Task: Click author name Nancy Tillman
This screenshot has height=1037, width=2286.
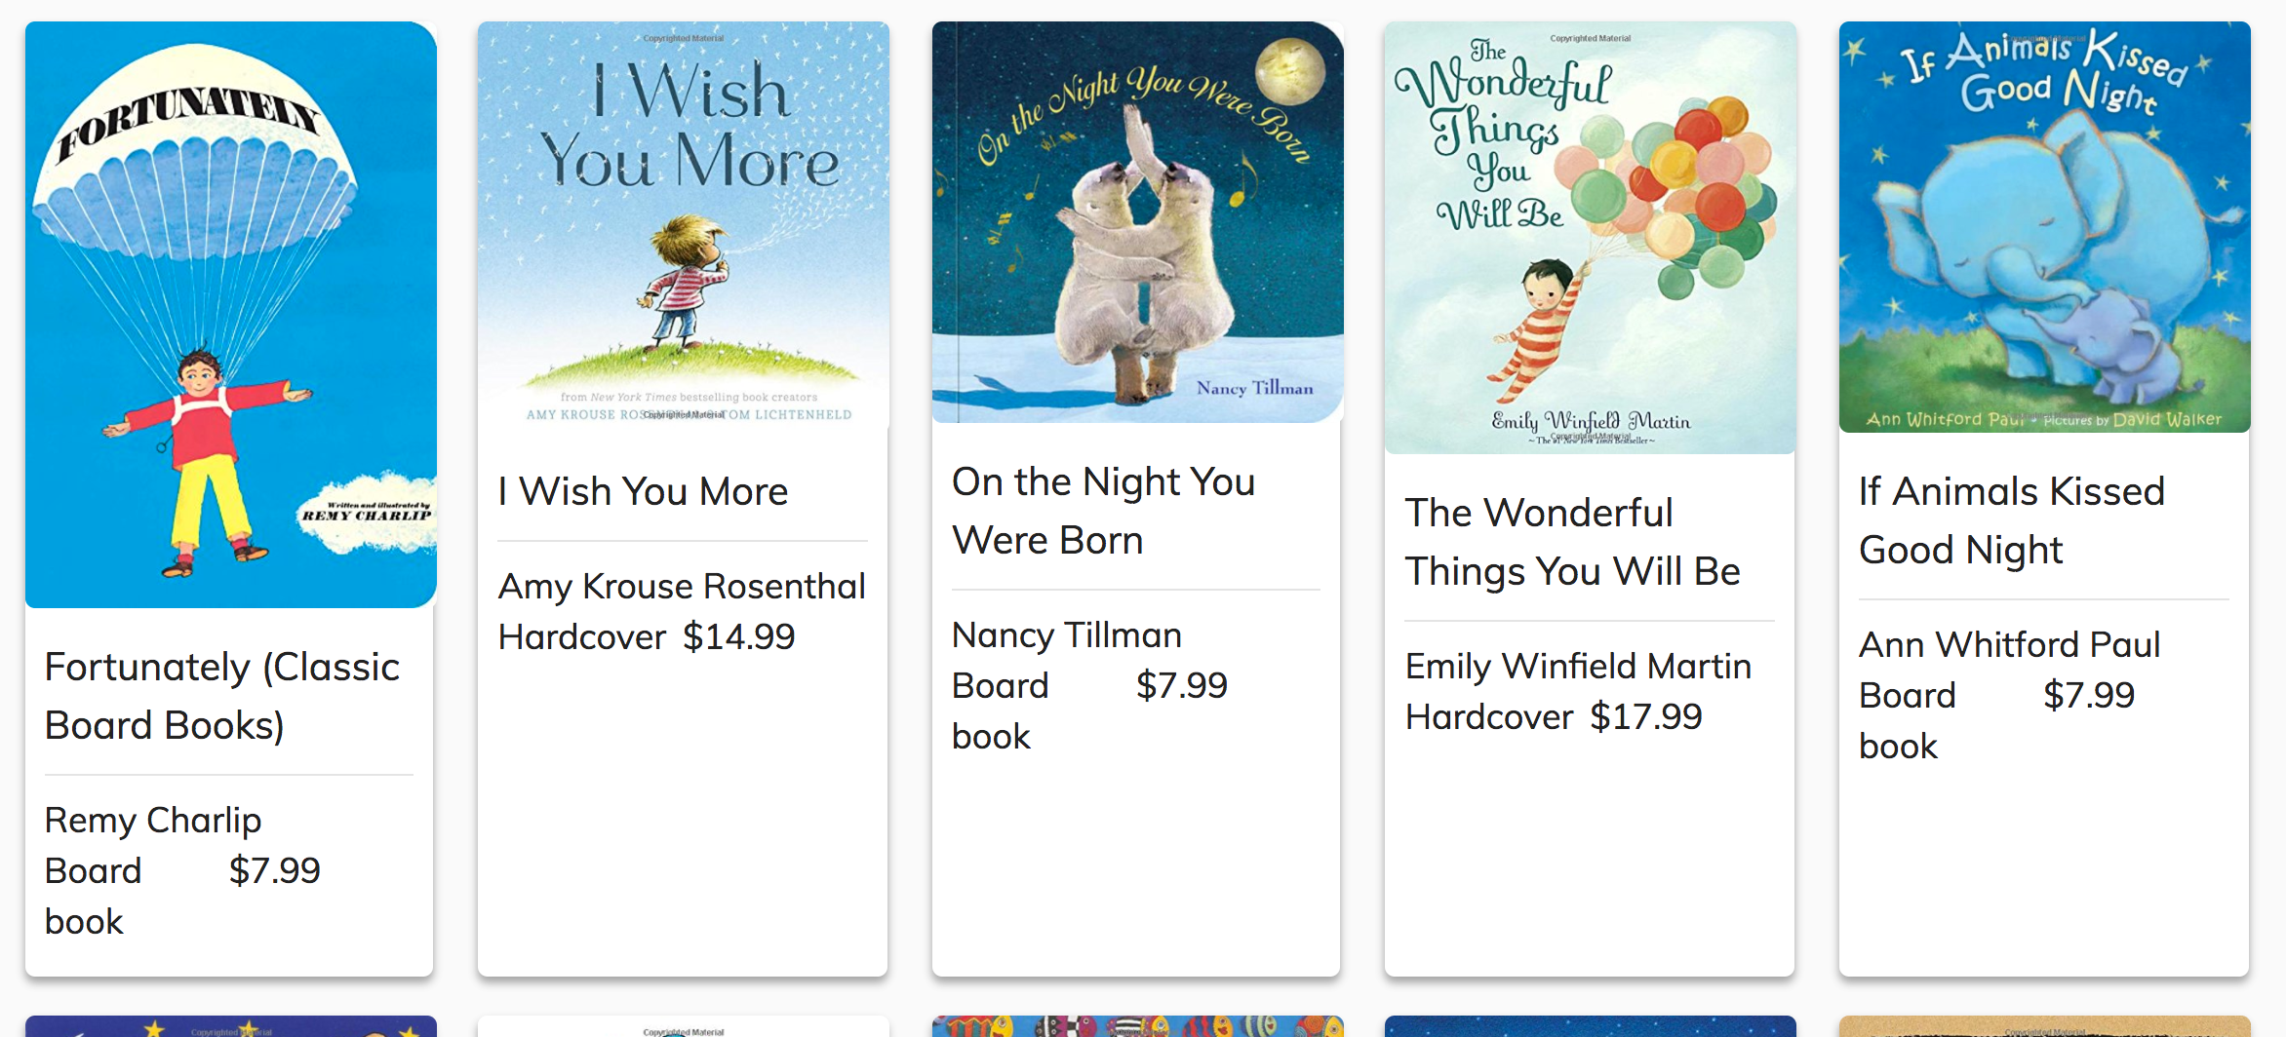Action: pyautogui.click(x=1067, y=635)
